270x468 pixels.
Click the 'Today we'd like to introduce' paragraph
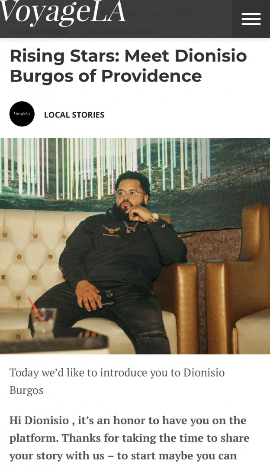pos(117,381)
